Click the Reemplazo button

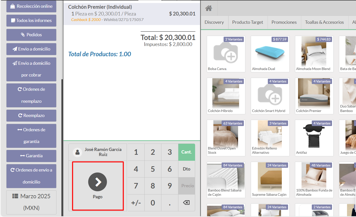[x=31, y=115]
